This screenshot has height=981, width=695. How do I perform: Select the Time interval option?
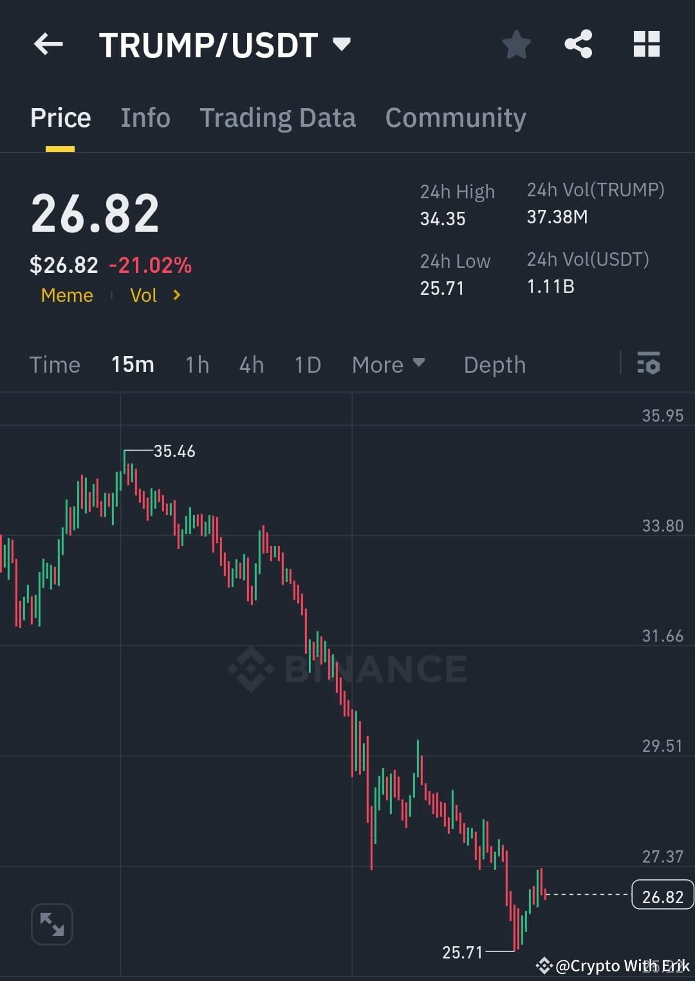tap(55, 364)
